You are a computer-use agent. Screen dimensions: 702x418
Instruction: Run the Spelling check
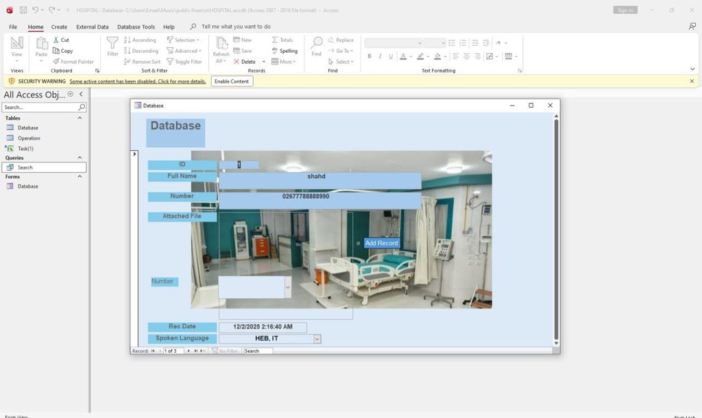pyautogui.click(x=285, y=51)
